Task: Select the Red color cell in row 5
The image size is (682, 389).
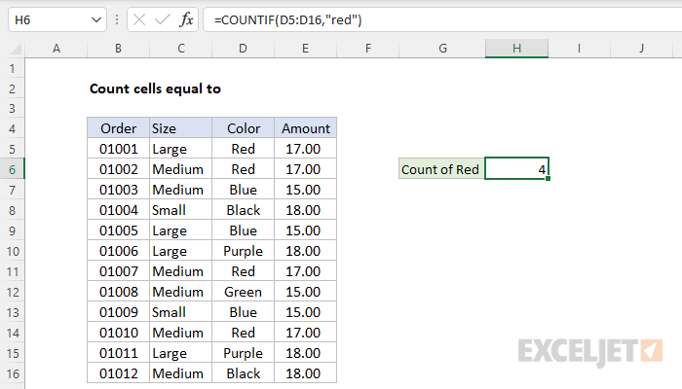Action: click(244, 149)
